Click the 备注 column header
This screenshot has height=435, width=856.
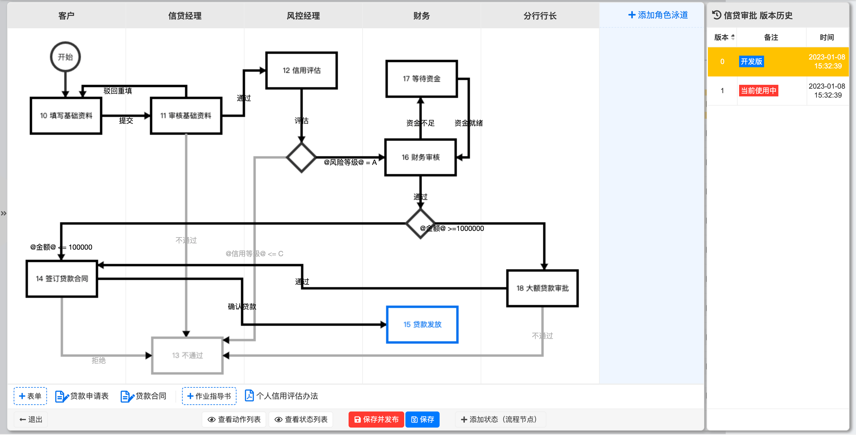coord(771,37)
